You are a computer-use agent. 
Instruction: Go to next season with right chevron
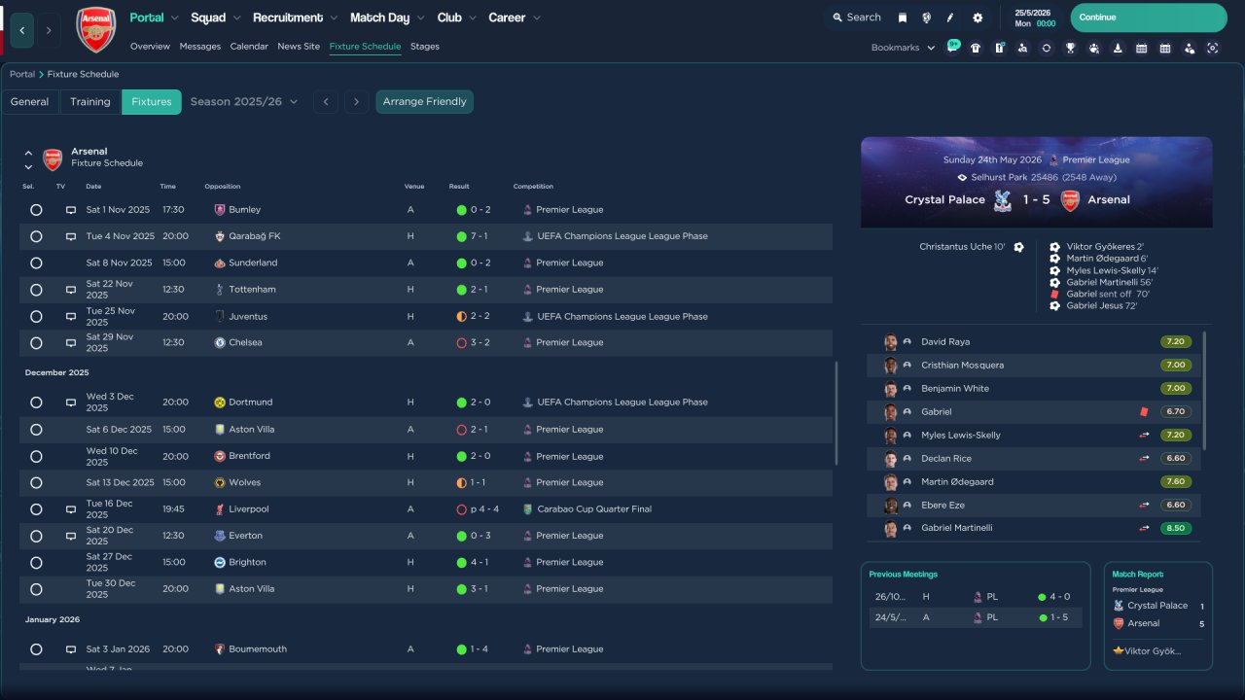tap(357, 102)
